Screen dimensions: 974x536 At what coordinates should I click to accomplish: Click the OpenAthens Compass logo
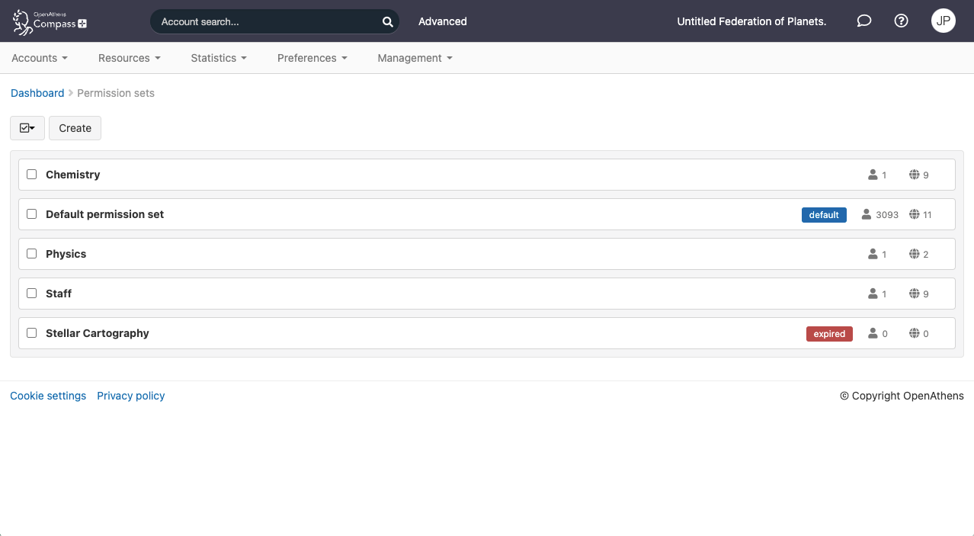50,21
